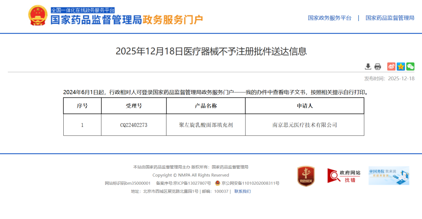Select the cell 南京思元医疗技术有限公司
The image size is (422, 219).
click(x=305, y=125)
